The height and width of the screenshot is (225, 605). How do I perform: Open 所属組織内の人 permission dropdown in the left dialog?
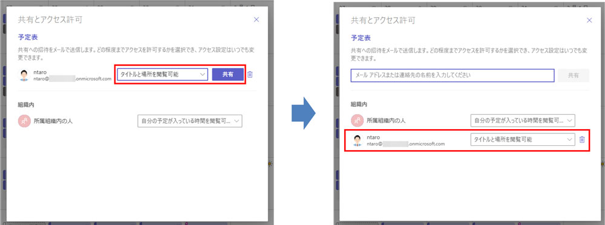(190, 121)
